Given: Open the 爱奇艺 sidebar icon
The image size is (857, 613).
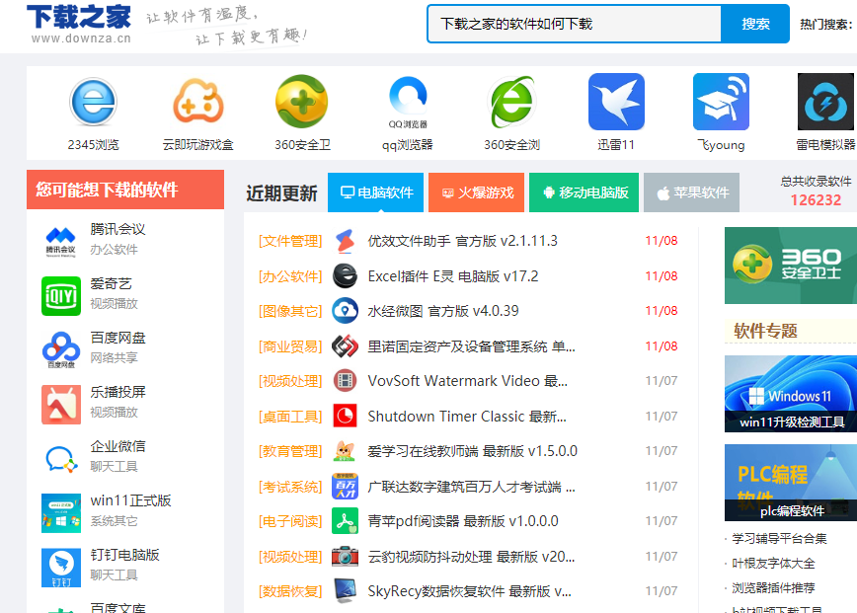Looking at the screenshot, I should tap(61, 294).
